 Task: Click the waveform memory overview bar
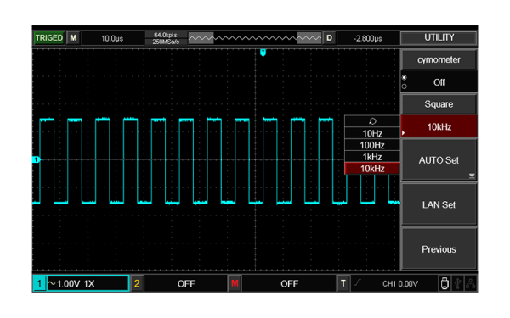click(x=255, y=38)
